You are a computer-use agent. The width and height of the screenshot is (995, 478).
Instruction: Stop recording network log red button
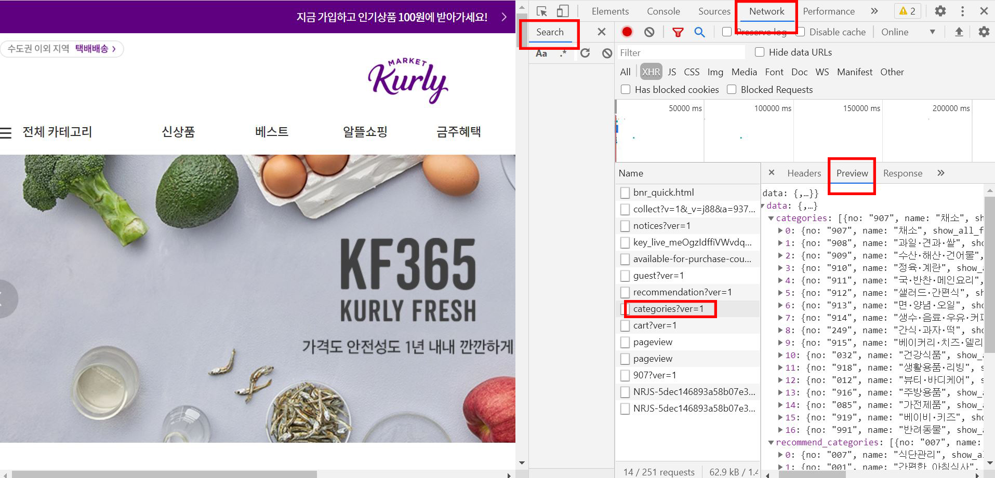[627, 32]
